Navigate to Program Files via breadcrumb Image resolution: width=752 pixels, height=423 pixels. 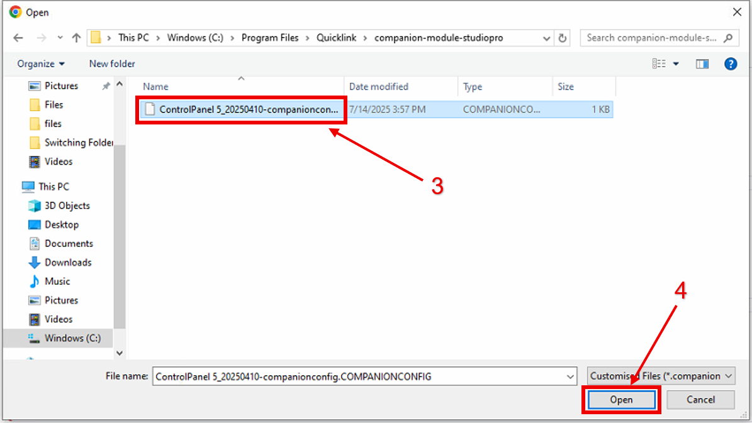270,38
